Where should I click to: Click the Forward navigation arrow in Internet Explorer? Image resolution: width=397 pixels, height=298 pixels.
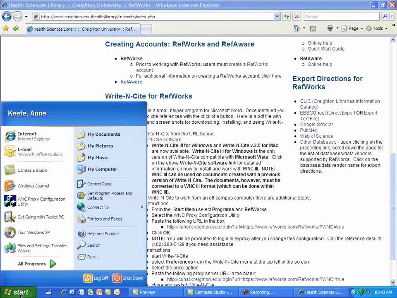coord(17,17)
